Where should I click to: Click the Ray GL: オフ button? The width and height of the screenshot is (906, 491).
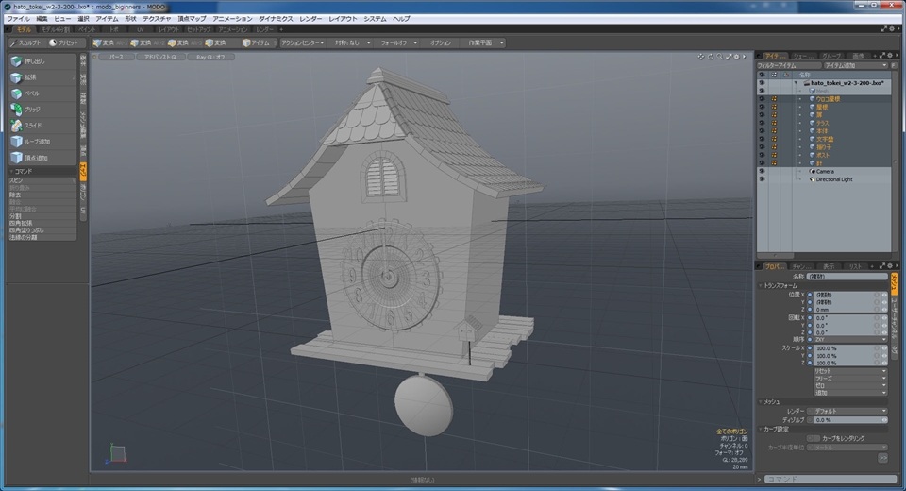210,58
